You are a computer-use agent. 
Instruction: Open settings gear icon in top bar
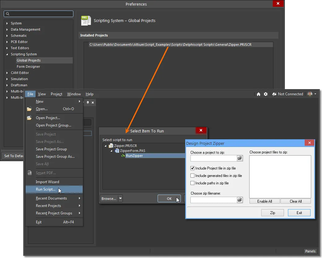click(x=266, y=94)
